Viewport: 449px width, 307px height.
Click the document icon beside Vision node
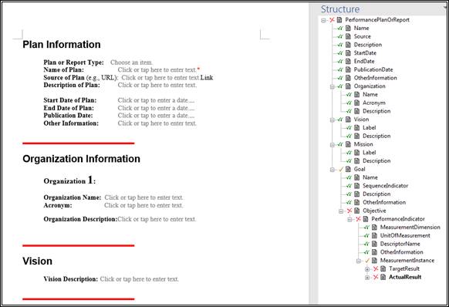coord(348,120)
